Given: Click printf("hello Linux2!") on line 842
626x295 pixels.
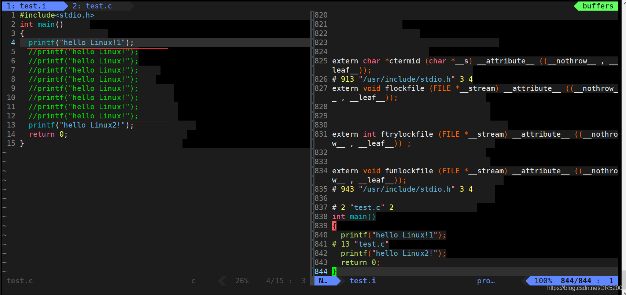Looking at the screenshot, I should pyautogui.click(x=393, y=253).
